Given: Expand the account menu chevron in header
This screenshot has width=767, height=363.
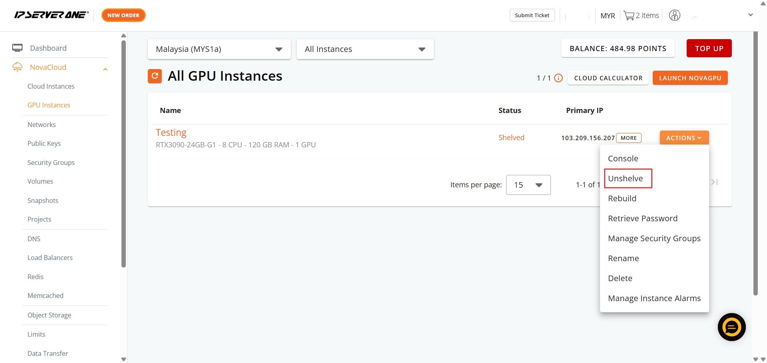Looking at the screenshot, I should pos(750,15).
